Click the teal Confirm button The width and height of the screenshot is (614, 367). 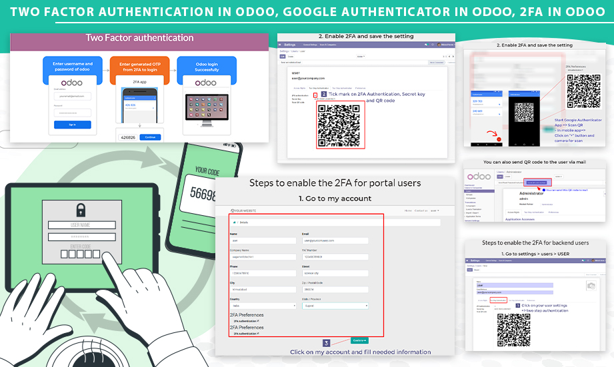[x=359, y=340]
